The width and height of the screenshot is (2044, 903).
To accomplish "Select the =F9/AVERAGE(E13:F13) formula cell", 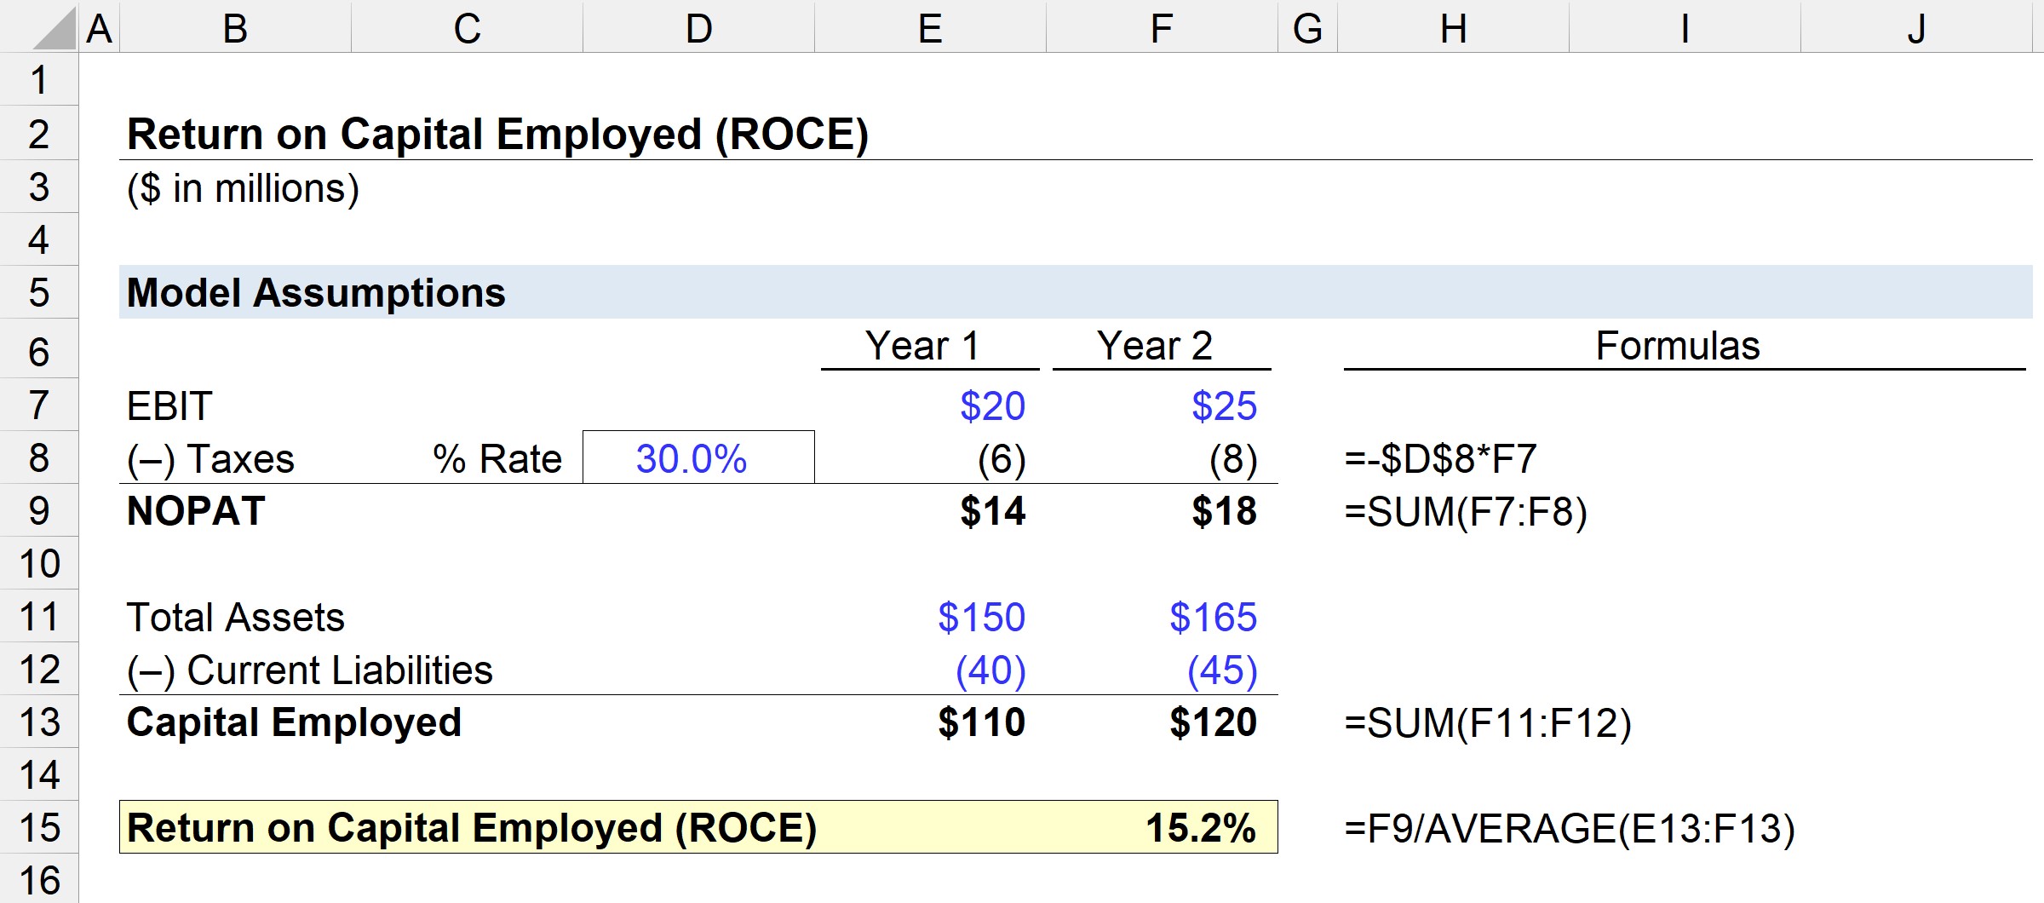I will point(1569,829).
